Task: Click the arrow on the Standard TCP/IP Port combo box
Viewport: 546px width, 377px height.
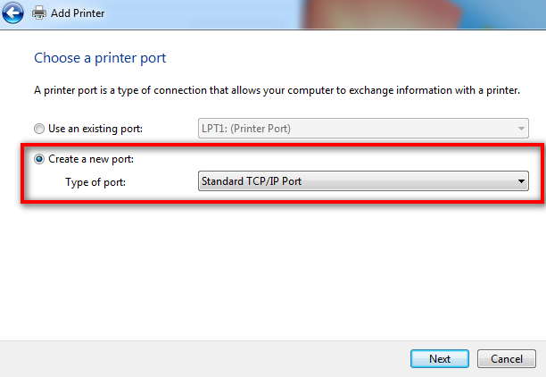Action: 521,181
